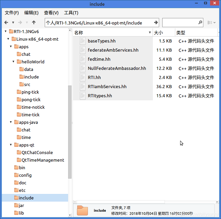Select QtTimeManagement folder in tree
Image resolution: width=221 pixels, height=219 pixels.
(x=41, y=160)
